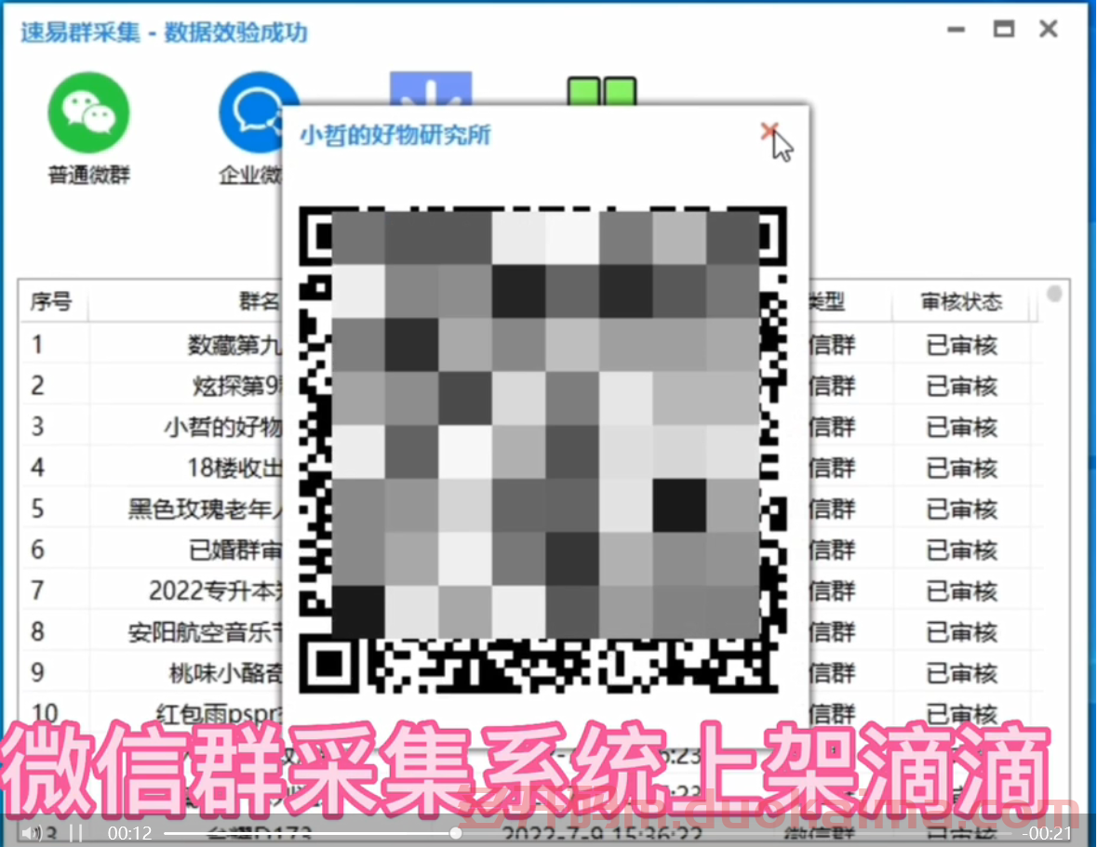Click the 已审核 status of row 1
Image resolution: width=1097 pixels, height=847 pixels.
pos(963,344)
